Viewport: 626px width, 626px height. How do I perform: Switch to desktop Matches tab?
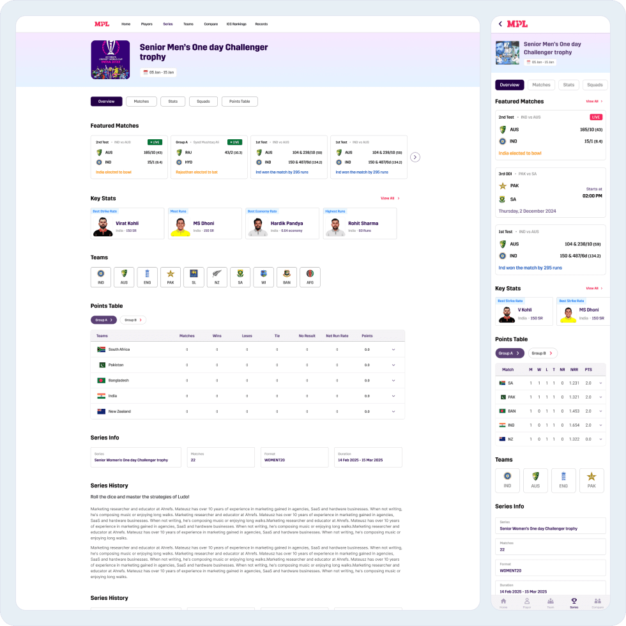(141, 102)
